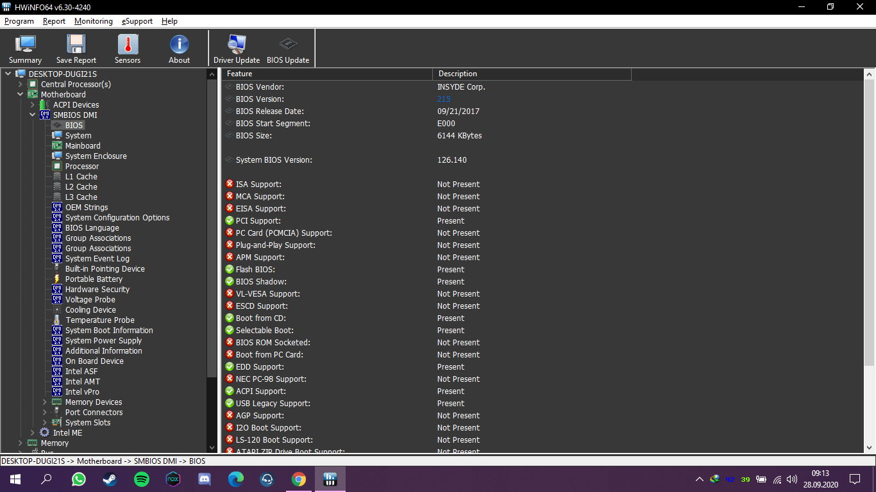Select the Voltage Probe entry
This screenshot has width=876, height=492.
[x=90, y=299]
